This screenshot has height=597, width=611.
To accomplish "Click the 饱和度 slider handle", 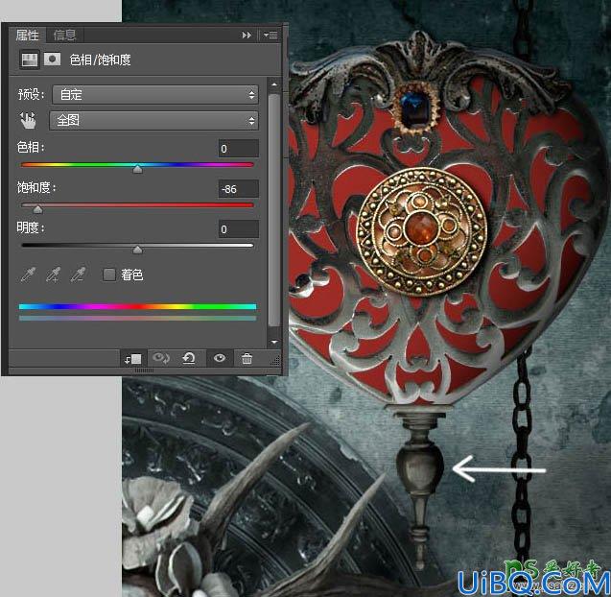I will click(x=37, y=209).
